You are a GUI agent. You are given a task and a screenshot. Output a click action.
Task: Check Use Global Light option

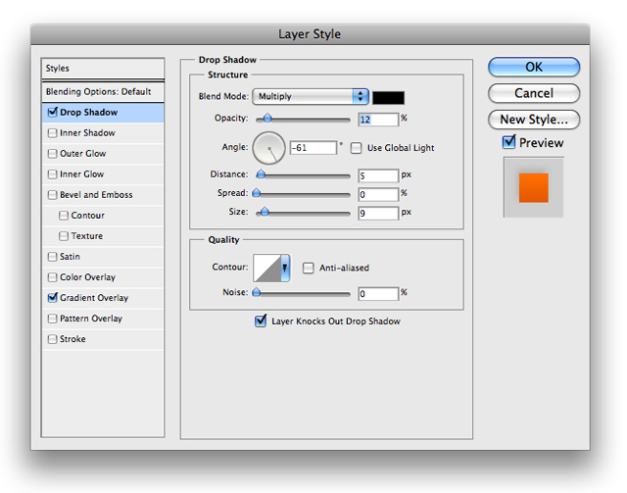click(x=356, y=148)
